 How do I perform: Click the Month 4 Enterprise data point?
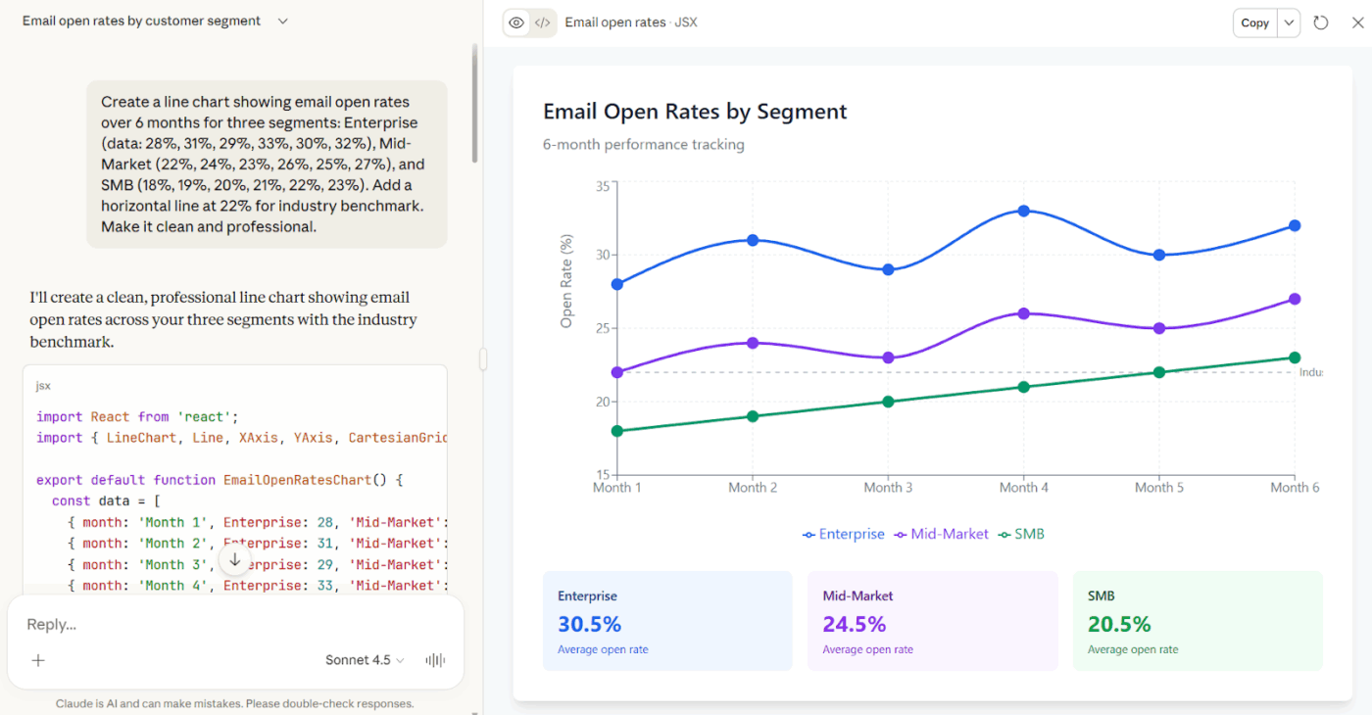1023,209
